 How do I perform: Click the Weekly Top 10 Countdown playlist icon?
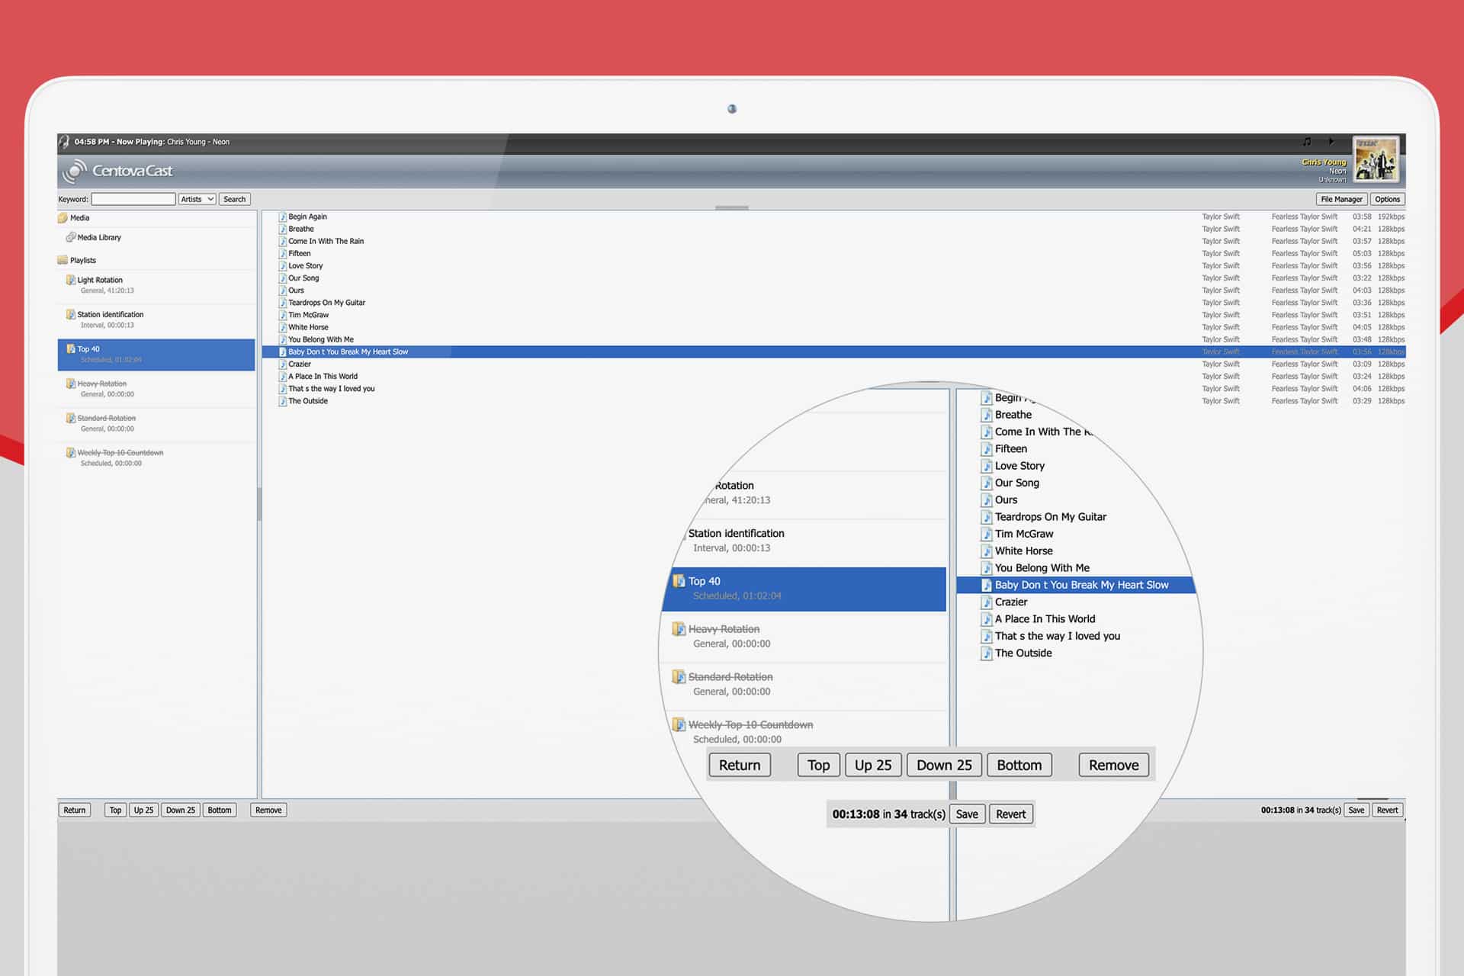pyautogui.click(x=71, y=452)
